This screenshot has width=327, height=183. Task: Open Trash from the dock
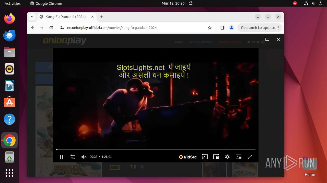click(9, 157)
